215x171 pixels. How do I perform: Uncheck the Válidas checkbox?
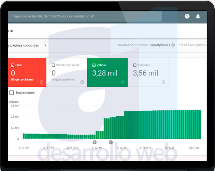(94, 65)
